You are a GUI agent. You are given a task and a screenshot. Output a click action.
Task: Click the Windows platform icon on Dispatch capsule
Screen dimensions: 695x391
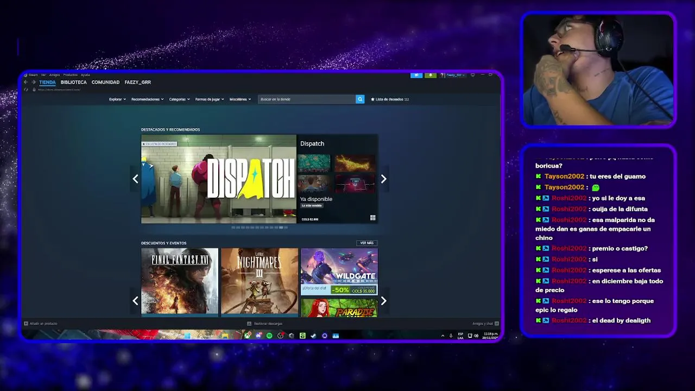pyautogui.click(x=372, y=218)
